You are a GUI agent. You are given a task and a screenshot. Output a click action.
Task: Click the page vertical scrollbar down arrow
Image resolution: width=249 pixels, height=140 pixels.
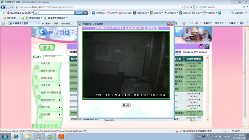click(244, 127)
